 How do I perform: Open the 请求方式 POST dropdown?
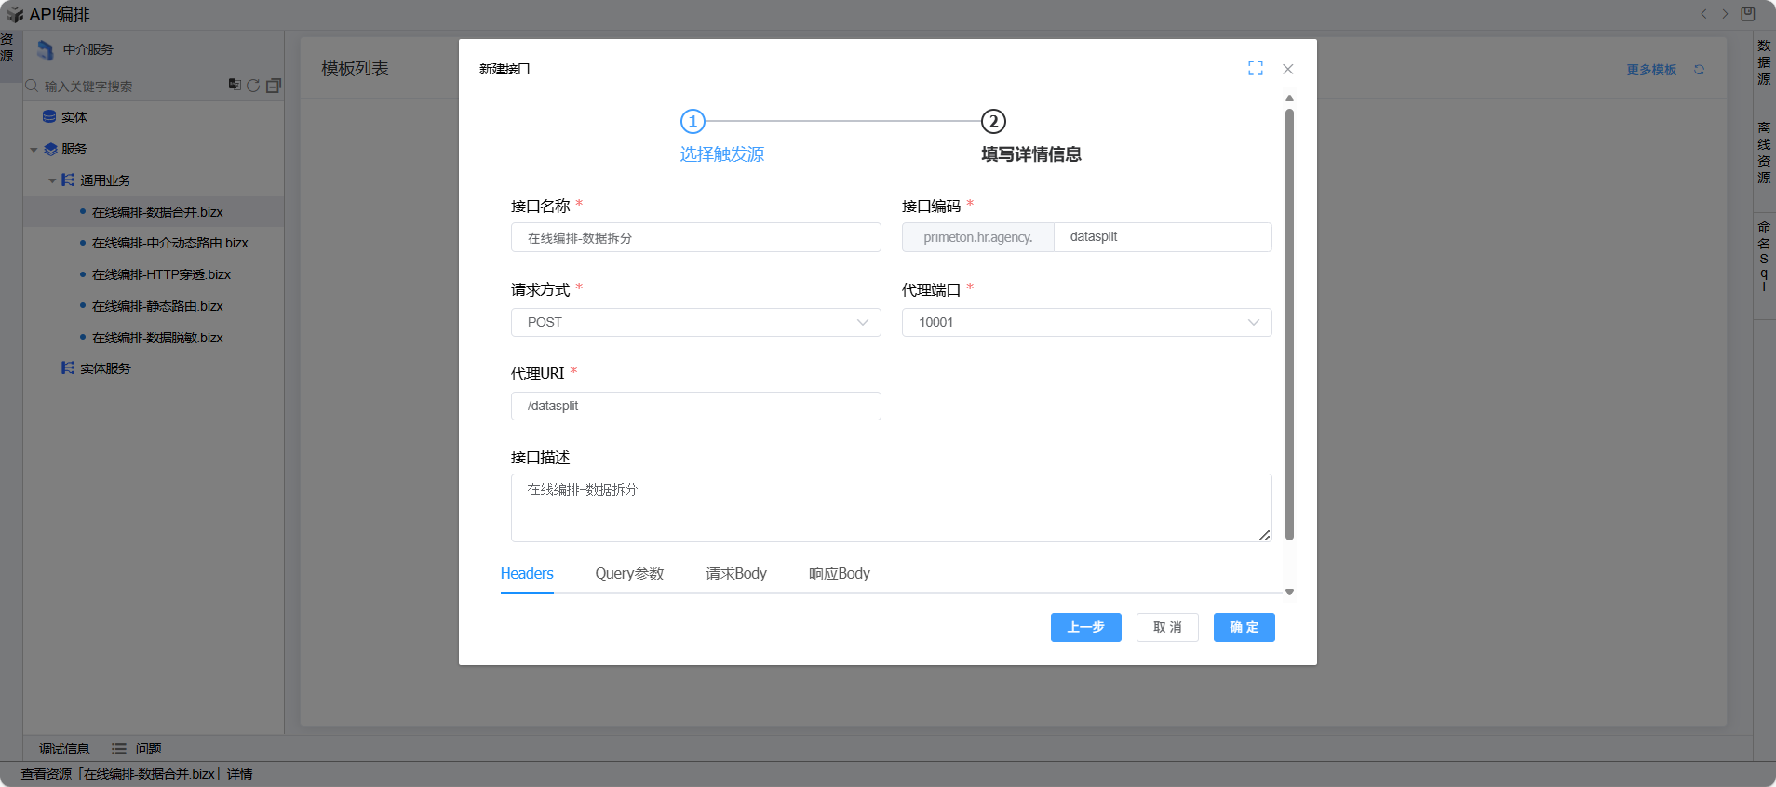(695, 322)
